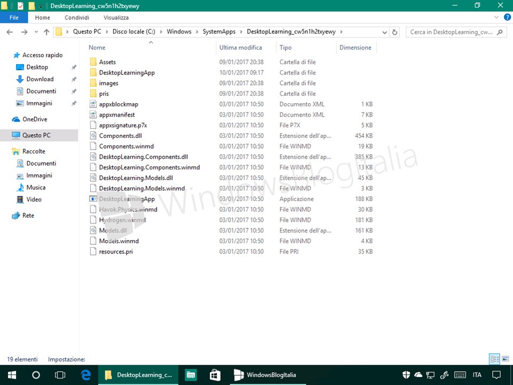Open Cortana circle on the taskbar
The height and width of the screenshot is (385, 513).
coord(36,375)
